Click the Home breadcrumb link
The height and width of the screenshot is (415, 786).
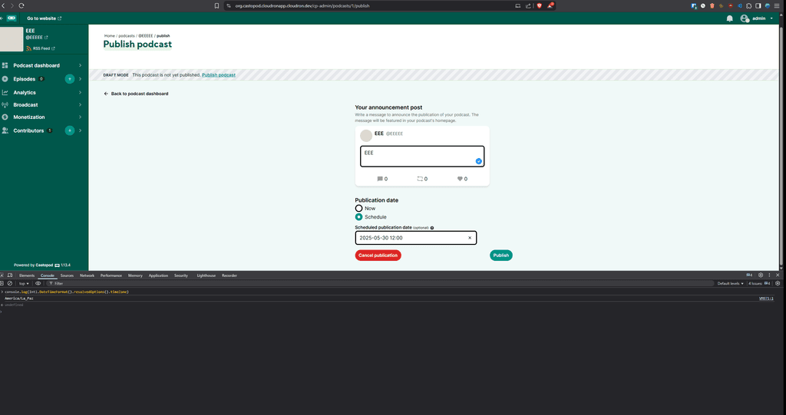(109, 36)
